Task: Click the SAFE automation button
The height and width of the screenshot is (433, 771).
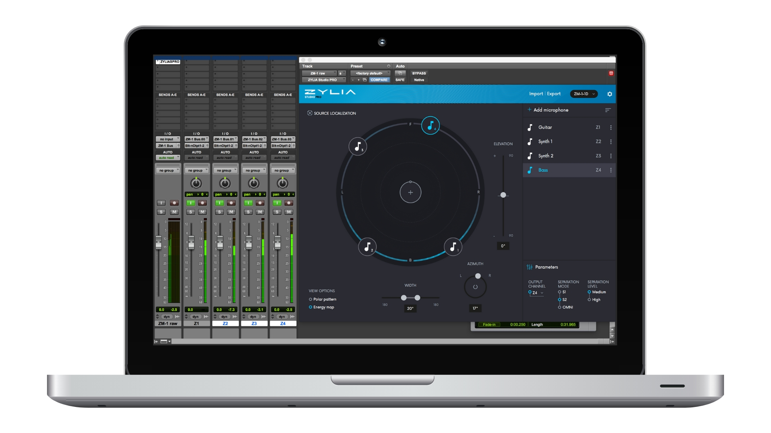Action: click(400, 80)
